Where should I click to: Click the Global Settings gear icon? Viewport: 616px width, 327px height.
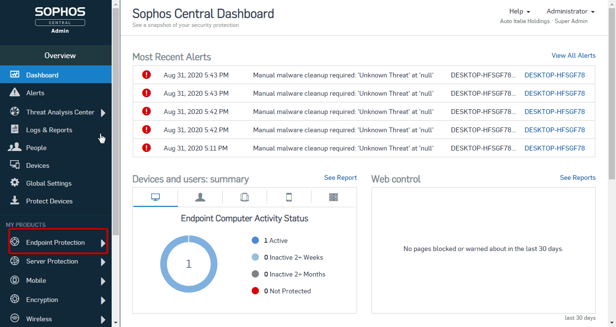[x=15, y=183]
